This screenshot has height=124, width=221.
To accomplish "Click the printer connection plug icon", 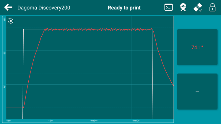I will (198, 8).
